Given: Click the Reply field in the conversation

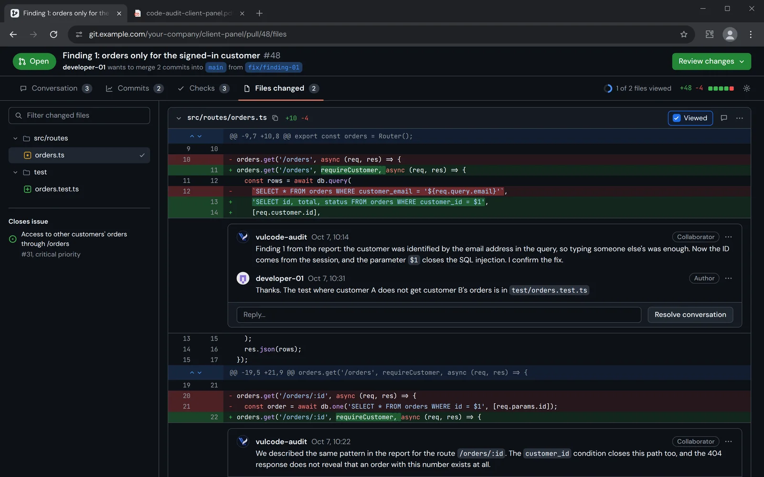Looking at the screenshot, I should [439, 315].
